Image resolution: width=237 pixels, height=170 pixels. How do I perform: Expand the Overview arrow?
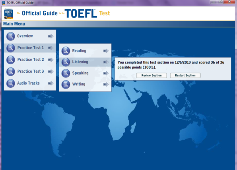(x=51, y=36)
